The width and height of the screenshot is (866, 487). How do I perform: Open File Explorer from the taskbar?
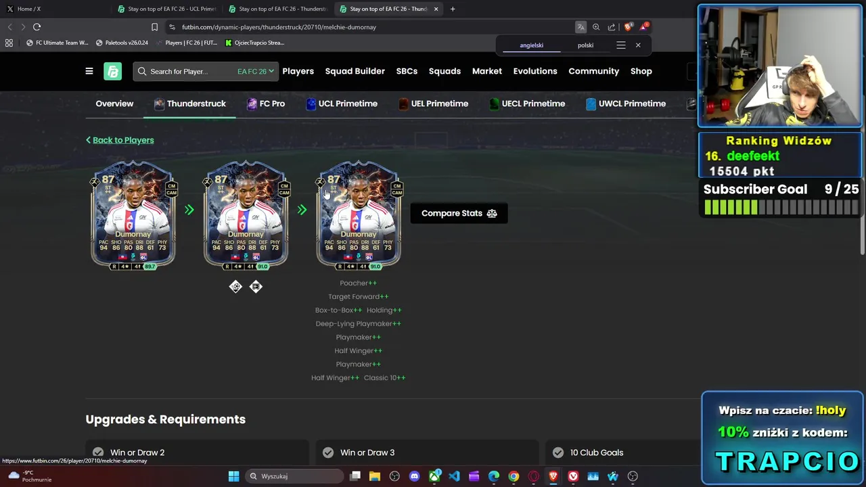point(375,476)
